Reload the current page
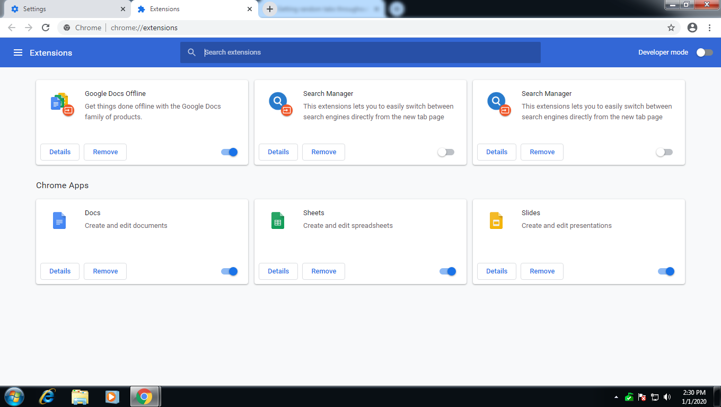This screenshot has height=407, width=721. click(46, 28)
